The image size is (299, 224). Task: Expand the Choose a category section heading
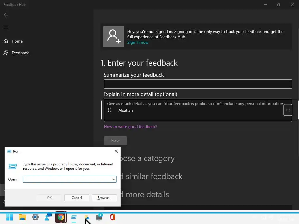pos(147,158)
